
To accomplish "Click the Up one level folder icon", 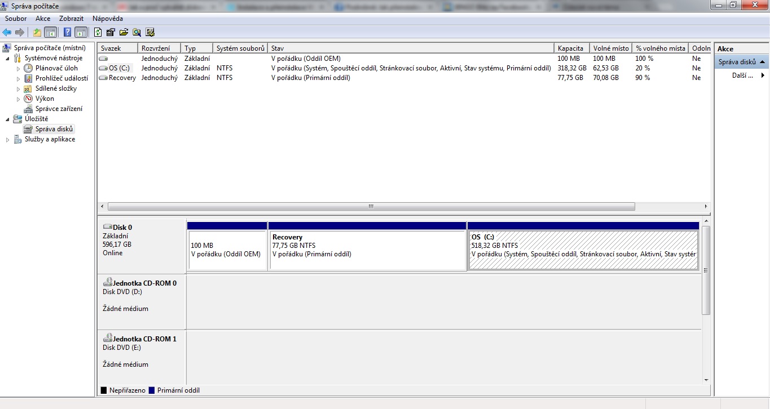I will [x=37, y=32].
